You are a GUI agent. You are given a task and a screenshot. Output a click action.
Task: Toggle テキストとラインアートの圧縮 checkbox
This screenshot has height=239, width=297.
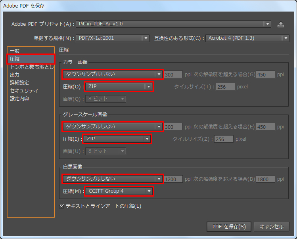coord(61,206)
